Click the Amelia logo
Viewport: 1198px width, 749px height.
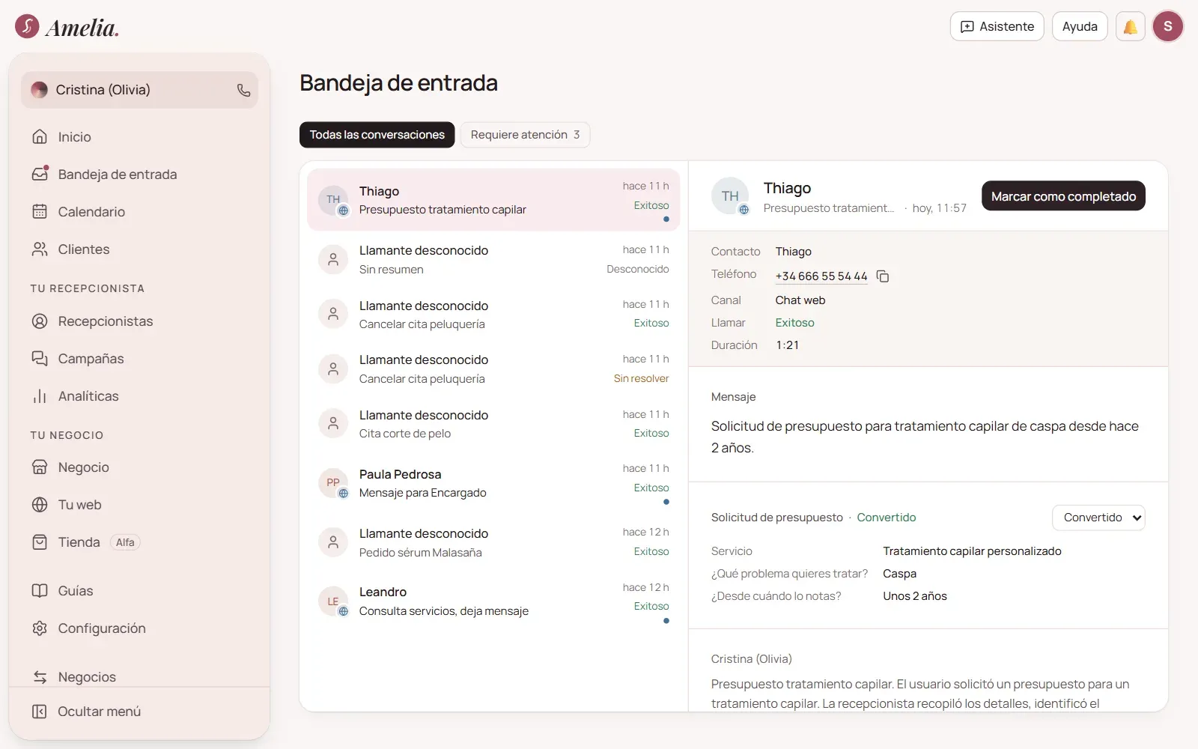[x=67, y=27]
